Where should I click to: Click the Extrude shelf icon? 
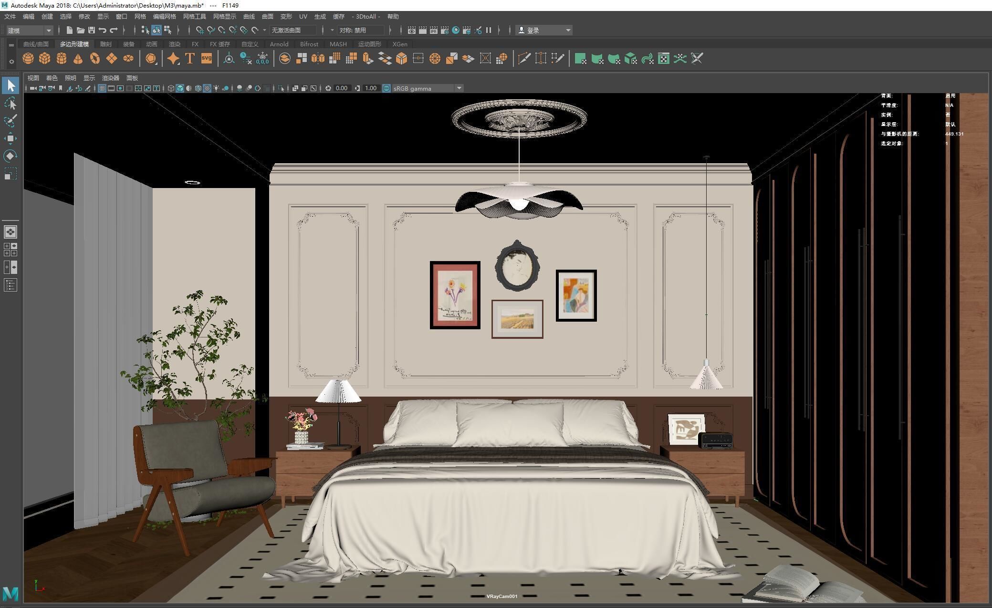[x=368, y=59]
